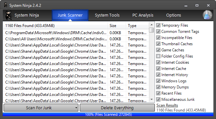
Task: Disable the Miscellaneous Junk checkbox
Action: click(x=158, y=99)
